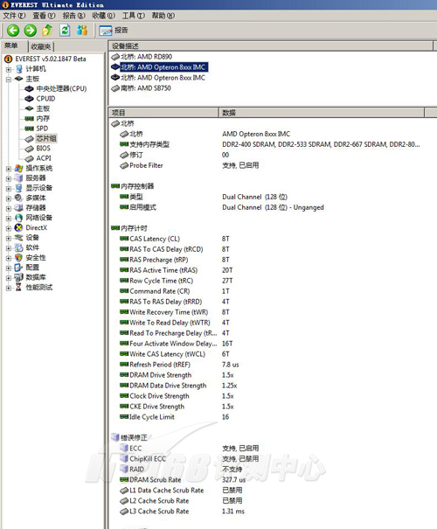Select the CPUID tree item
The image size is (437, 529).
click(45, 99)
